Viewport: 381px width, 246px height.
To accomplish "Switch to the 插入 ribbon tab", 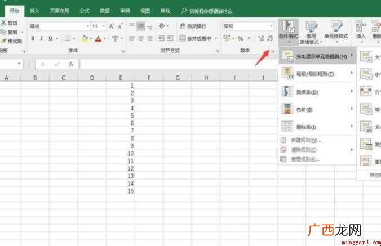I will [34, 11].
